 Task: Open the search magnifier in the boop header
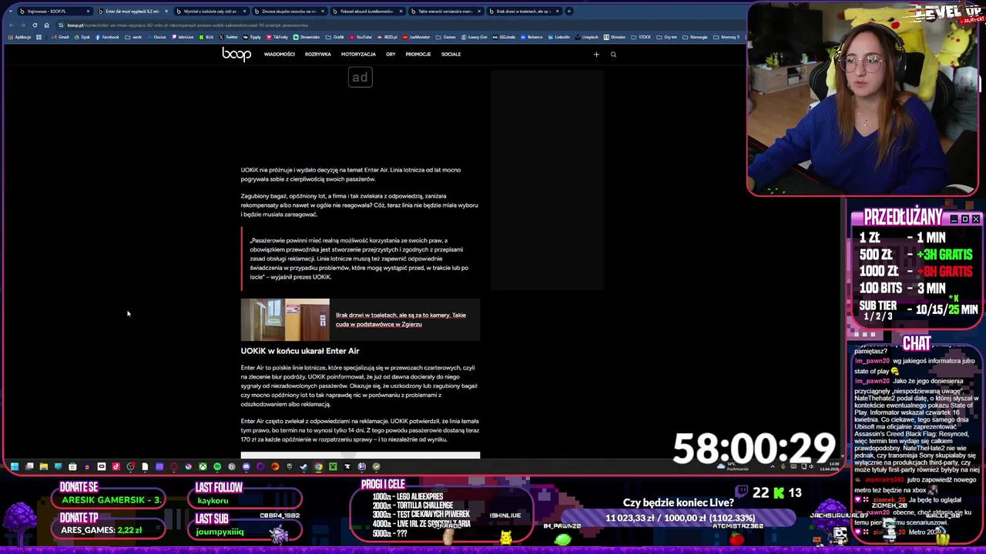click(x=613, y=55)
